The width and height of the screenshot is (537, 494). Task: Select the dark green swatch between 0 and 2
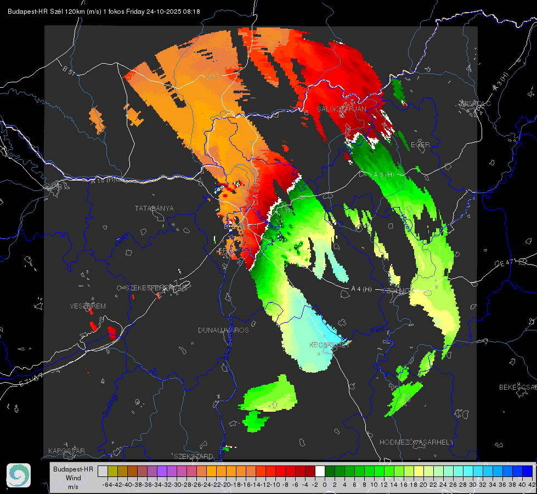(x=330, y=471)
